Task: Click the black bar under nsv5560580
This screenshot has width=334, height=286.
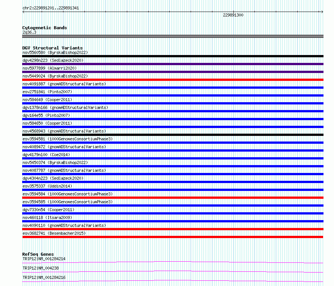Action: 173,56
